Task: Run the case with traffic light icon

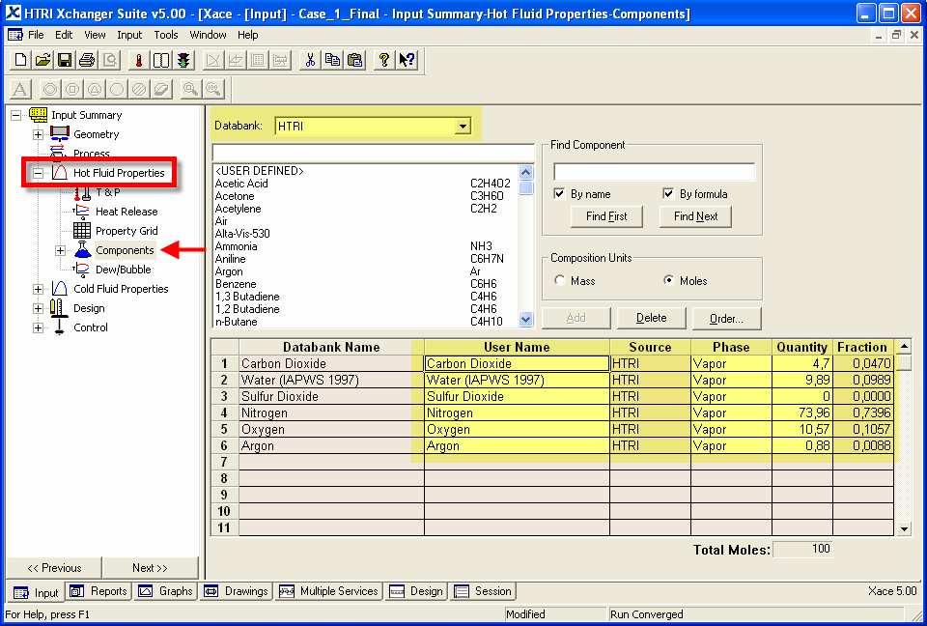Action: pyautogui.click(x=183, y=60)
